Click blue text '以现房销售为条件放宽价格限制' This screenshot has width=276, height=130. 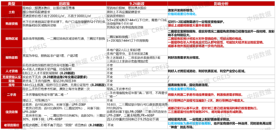(189, 124)
